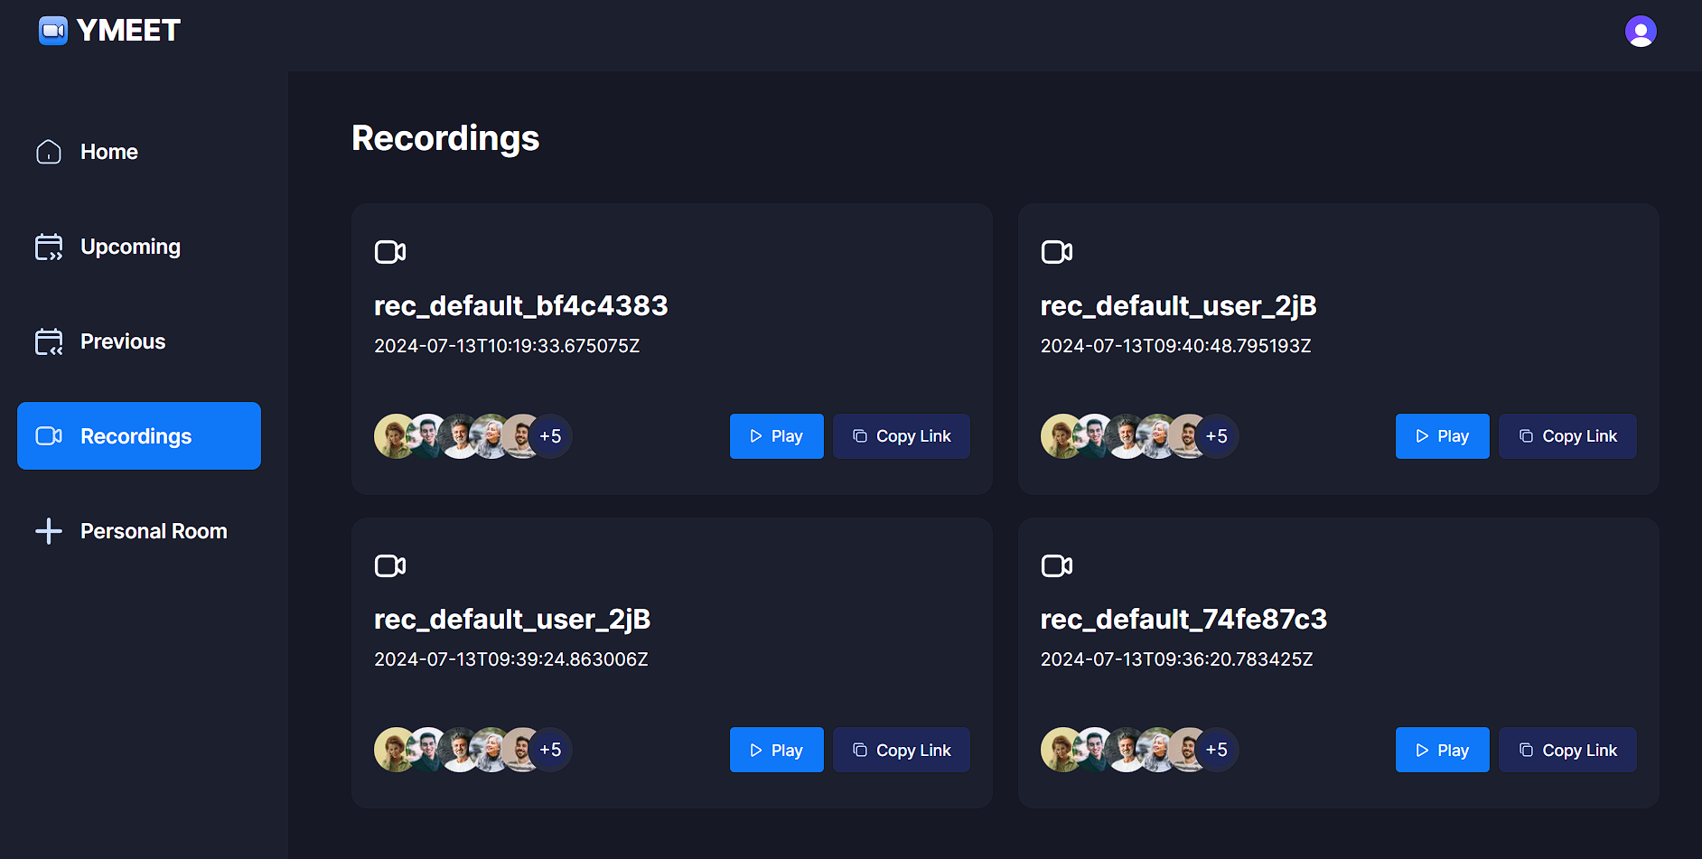The image size is (1702, 859).
Task: Click the Home sidebar icon
Action: pyautogui.click(x=49, y=152)
